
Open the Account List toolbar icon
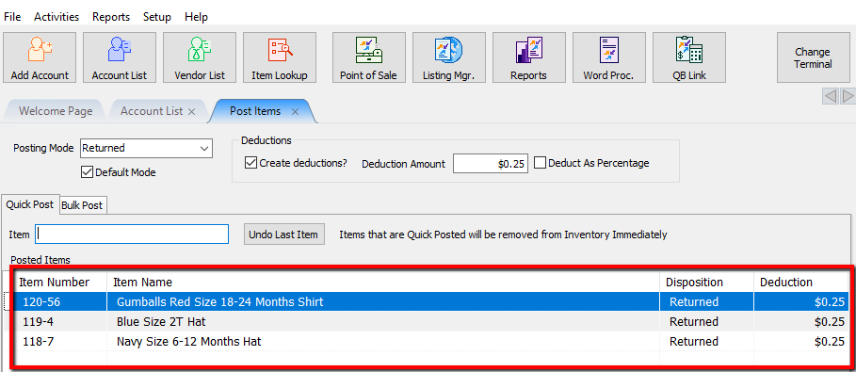[x=119, y=57]
